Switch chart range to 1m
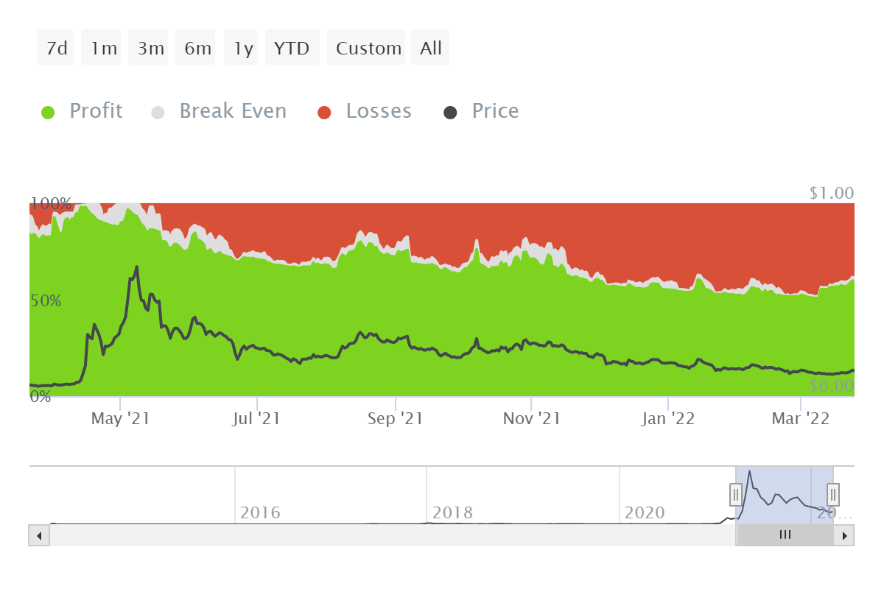The image size is (884, 589). coord(103,49)
